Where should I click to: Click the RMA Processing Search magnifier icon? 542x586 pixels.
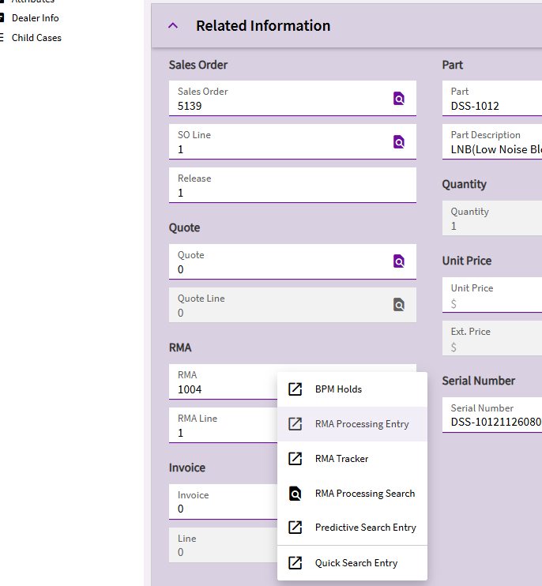tap(295, 494)
